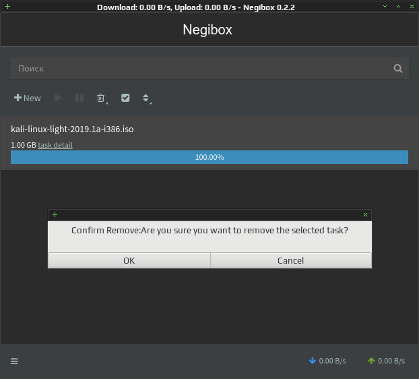419x379 pixels.
Task: Select the kali-linux-light-2019.1a-i386.iso task name
Action: click(72, 129)
